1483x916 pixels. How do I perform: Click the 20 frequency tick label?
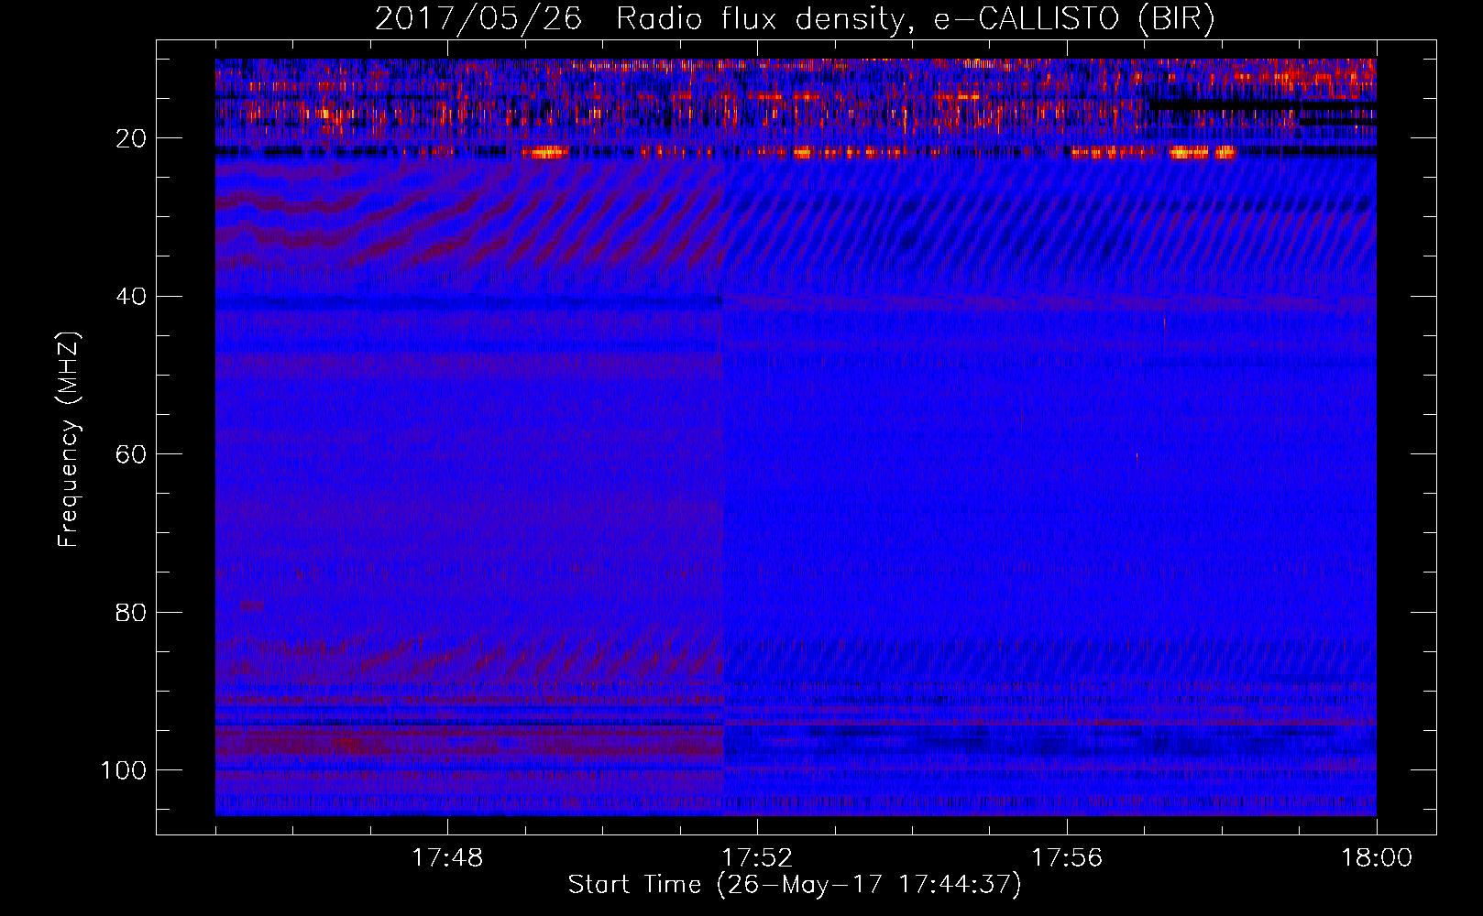click(131, 138)
